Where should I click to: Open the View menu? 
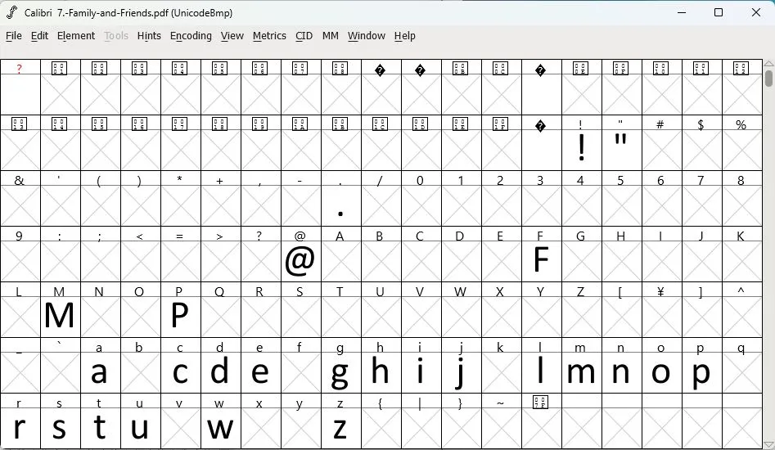(232, 35)
